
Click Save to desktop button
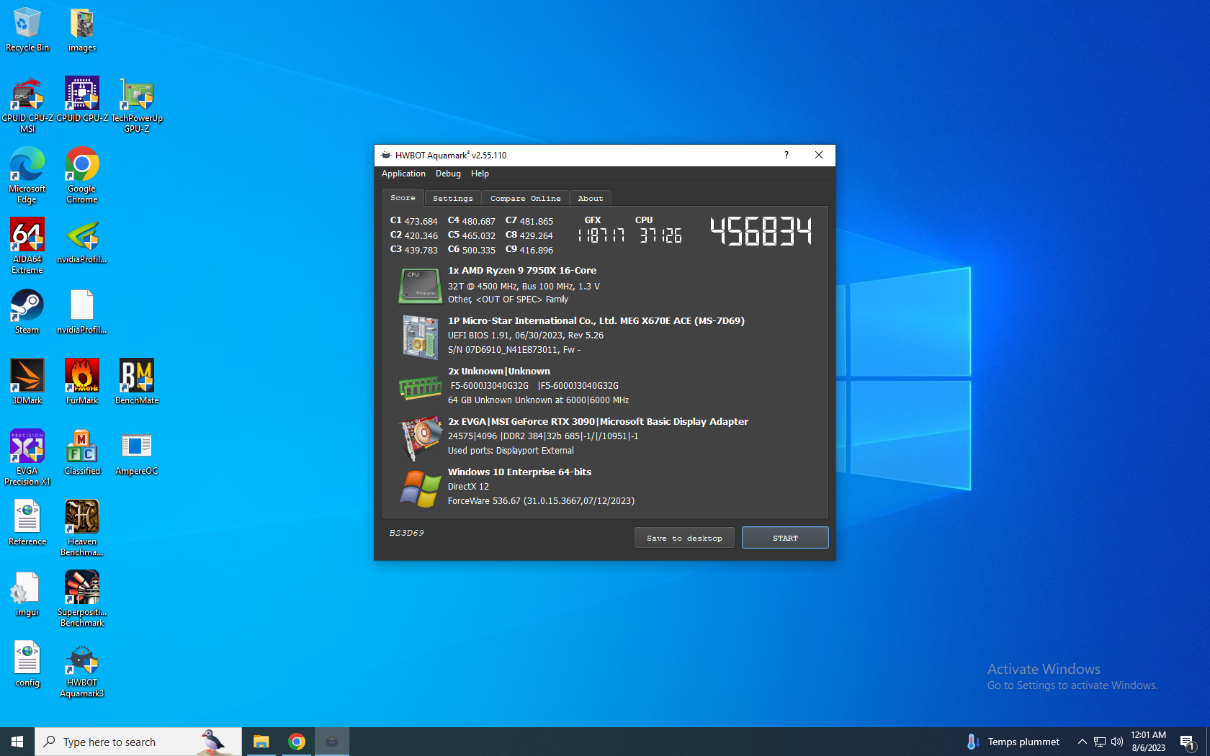pyautogui.click(x=684, y=538)
